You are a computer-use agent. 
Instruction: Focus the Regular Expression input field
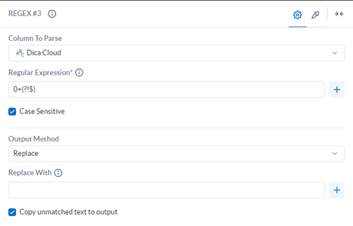pyautogui.click(x=166, y=89)
